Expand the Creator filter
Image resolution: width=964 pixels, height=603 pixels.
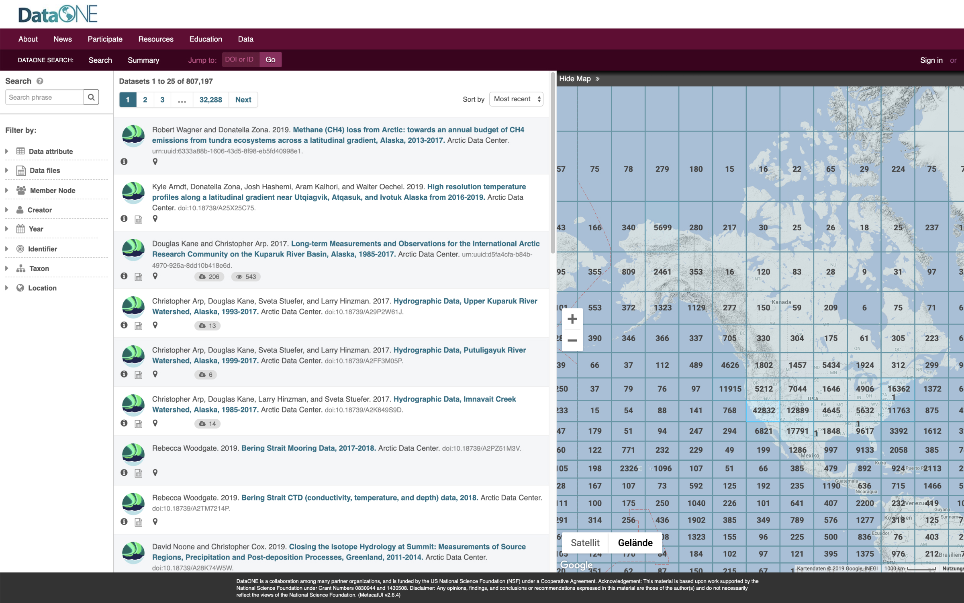pyautogui.click(x=40, y=209)
